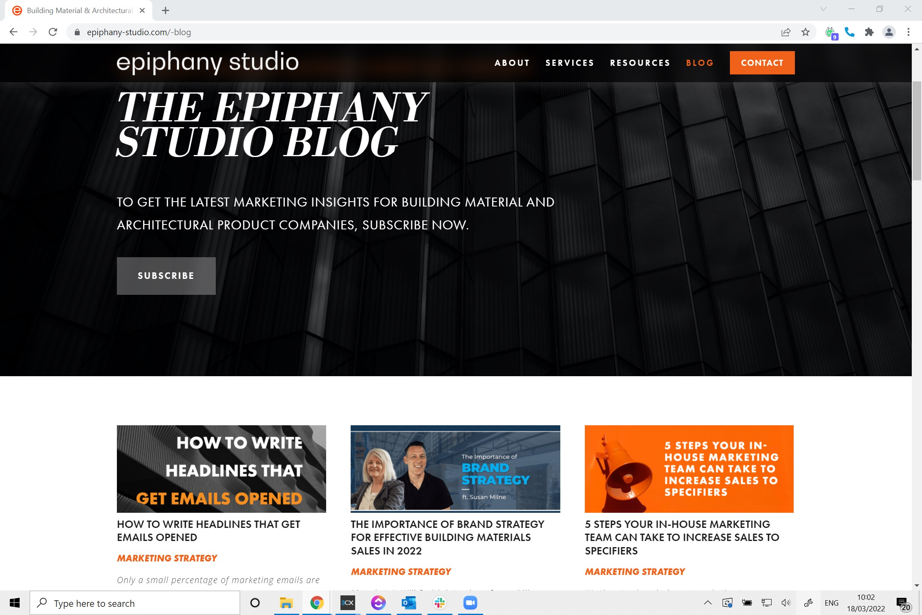Open the notification center with badge 20
This screenshot has width=922, height=615.
(x=903, y=604)
